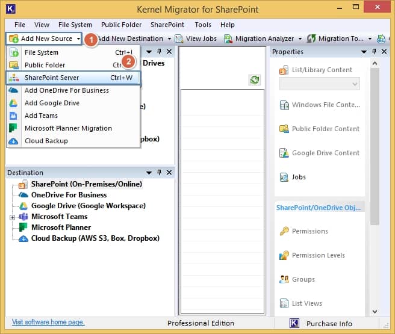Click the View Jobs toolbar button
395x334 pixels.
(196, 39)
